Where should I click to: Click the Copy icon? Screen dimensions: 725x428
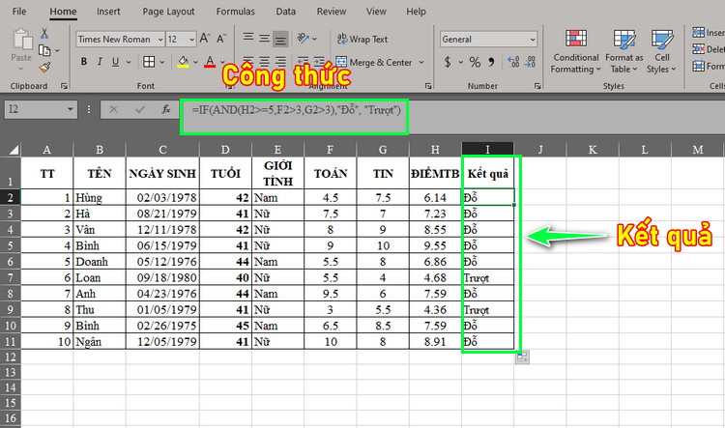(x=44, y=50)
